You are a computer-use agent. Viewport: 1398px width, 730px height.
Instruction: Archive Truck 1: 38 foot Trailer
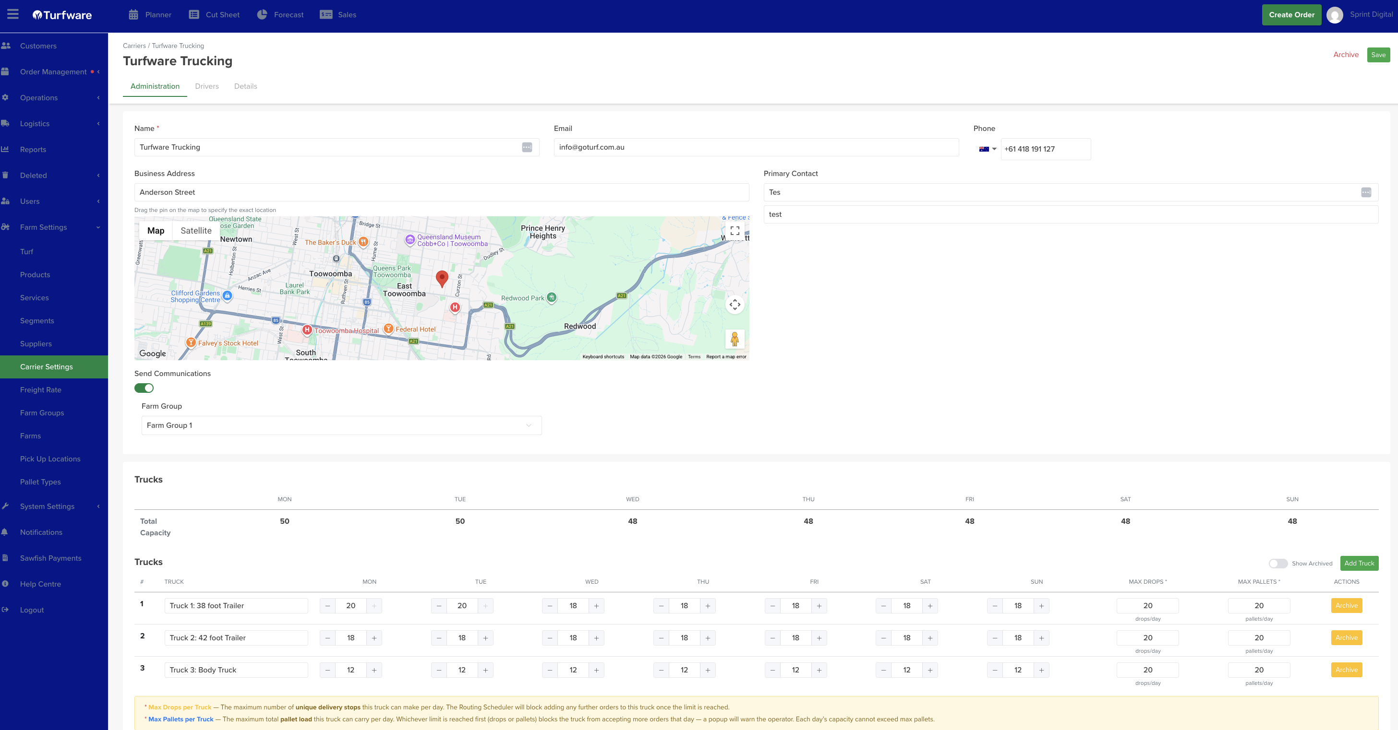point(1347,606)
